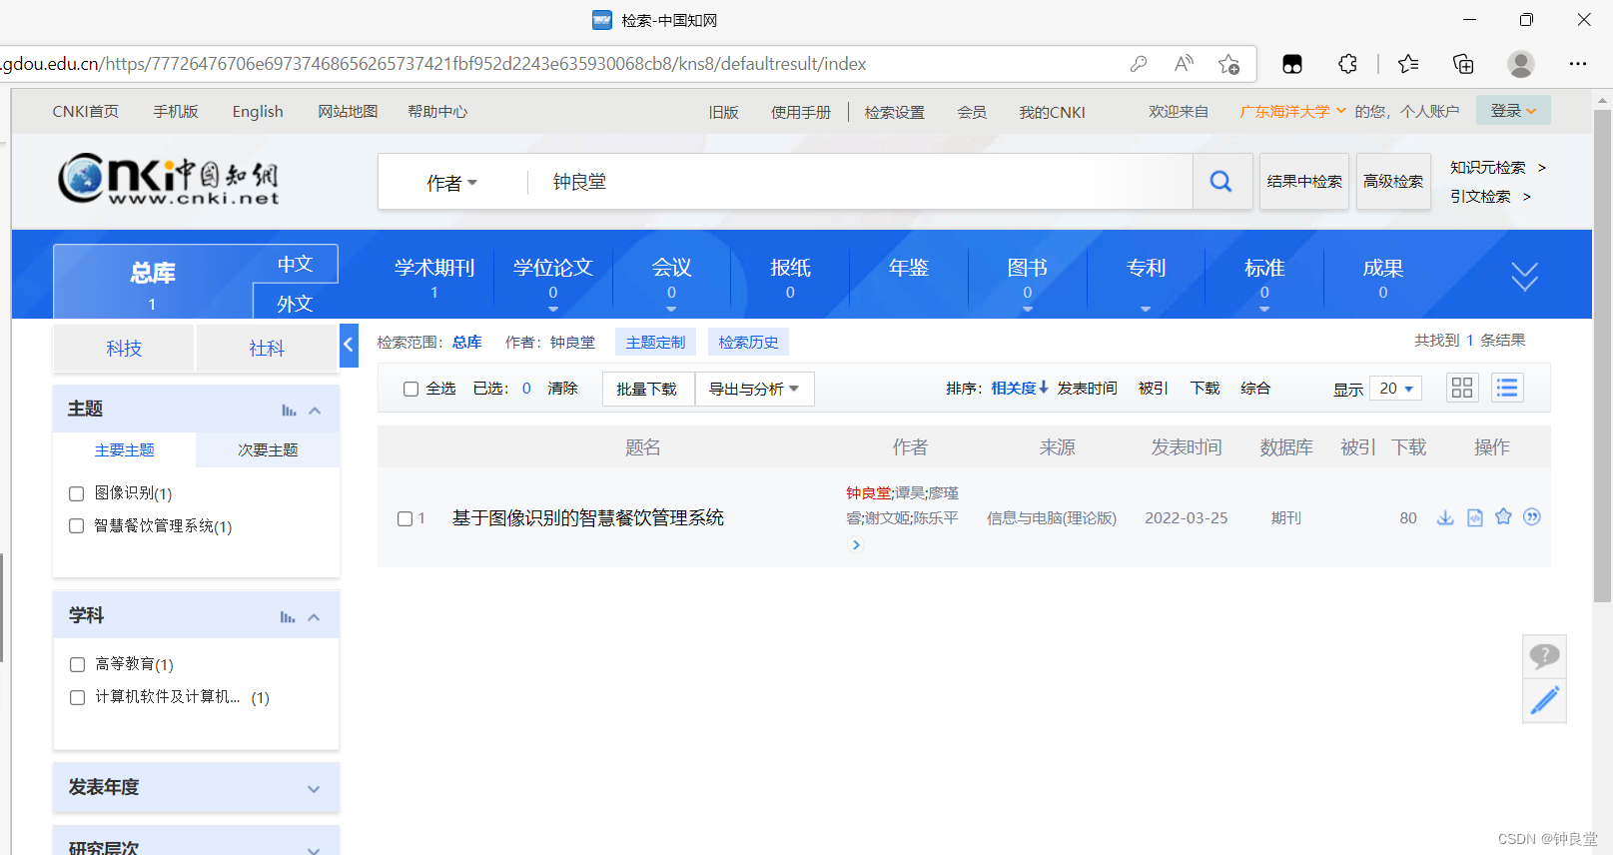Image resolution: width=1613 pixels, height=855 pixels.
Task: Switch to grid detail view icon
Action: coord(1462,388)
